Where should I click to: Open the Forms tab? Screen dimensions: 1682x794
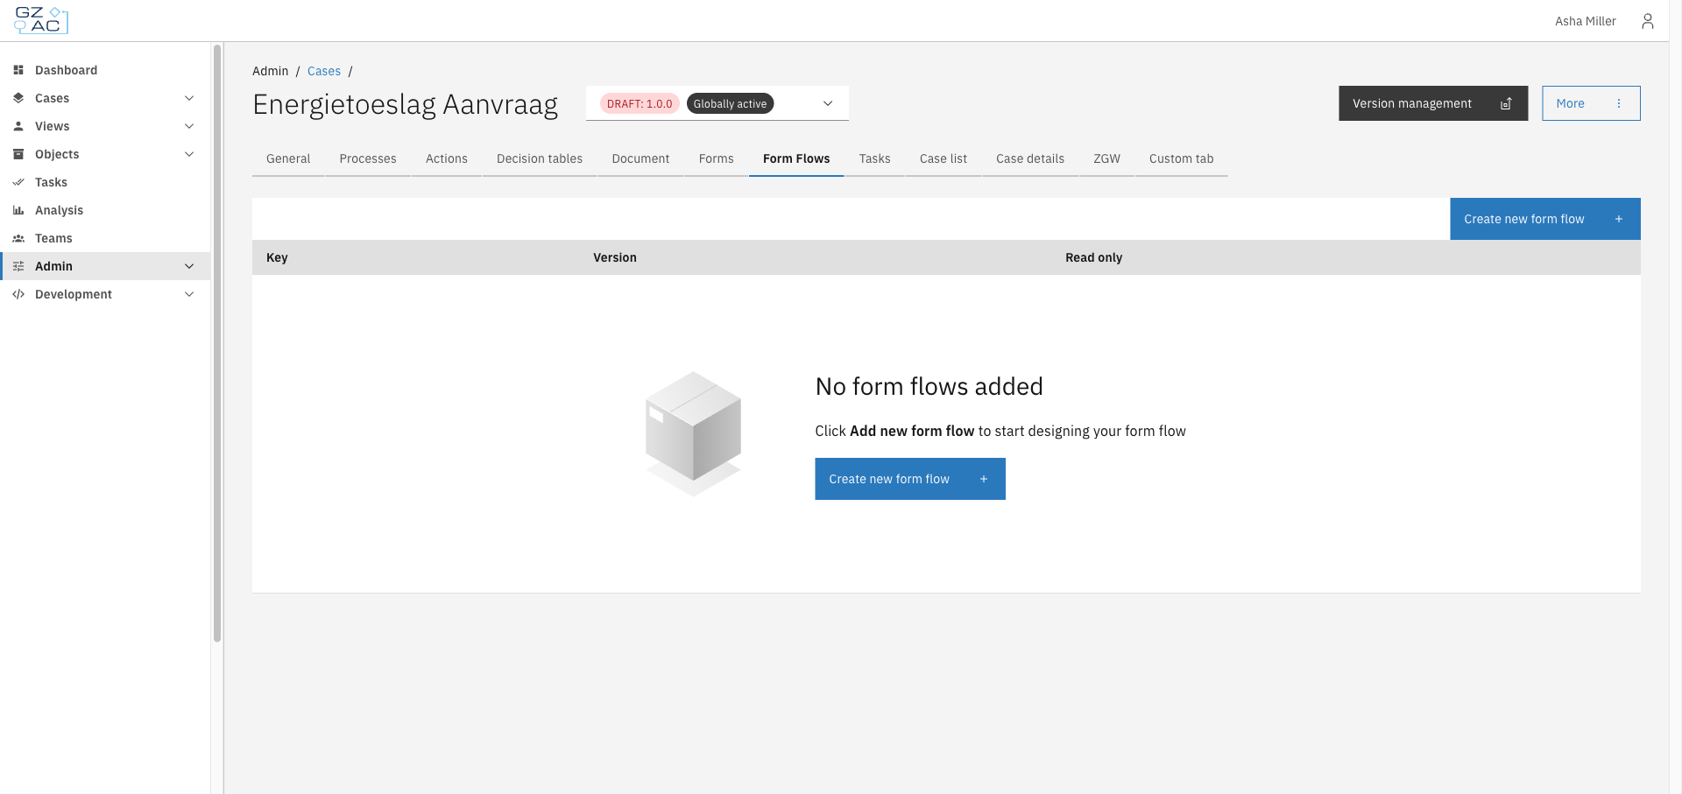click(x=717, y=158)
